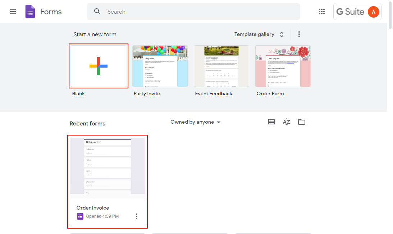Expand the Template gallery
This screenshot has height=234, width=393.
coord(259,35)
